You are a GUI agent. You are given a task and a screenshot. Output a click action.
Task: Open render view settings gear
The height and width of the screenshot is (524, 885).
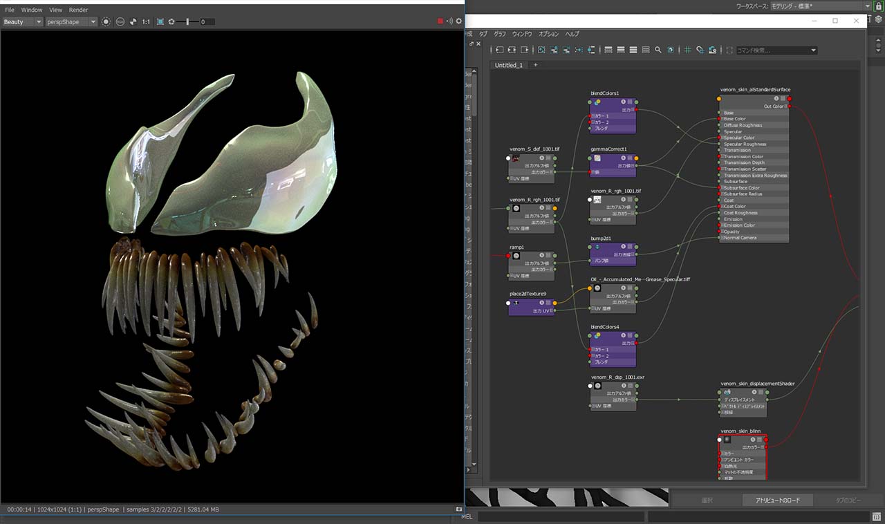(x=459, y=21)
